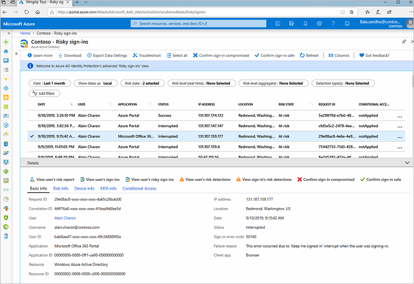Screen dimensions: 414x284
Task: Open the Azure Home sidebar icon
Action: 6,51
